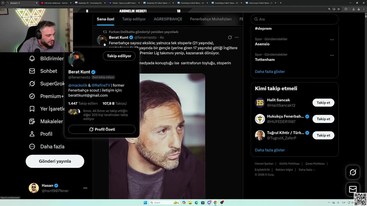Open Makaleler article icon
The width and height of the screenshot is (367, 206).
click(32, 121)
